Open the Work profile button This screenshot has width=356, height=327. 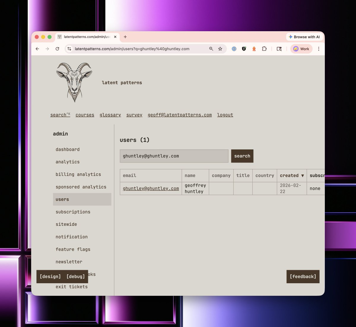point(301,49)
